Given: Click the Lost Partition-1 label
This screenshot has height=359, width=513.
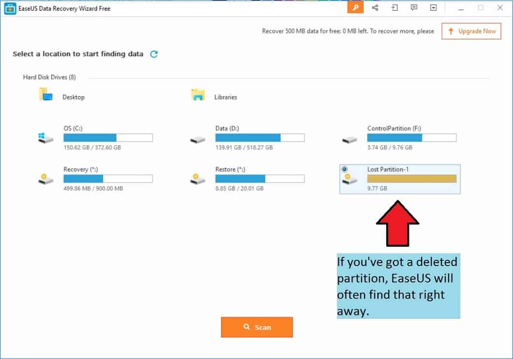Looking at the screenshot, I should point(388,169).
